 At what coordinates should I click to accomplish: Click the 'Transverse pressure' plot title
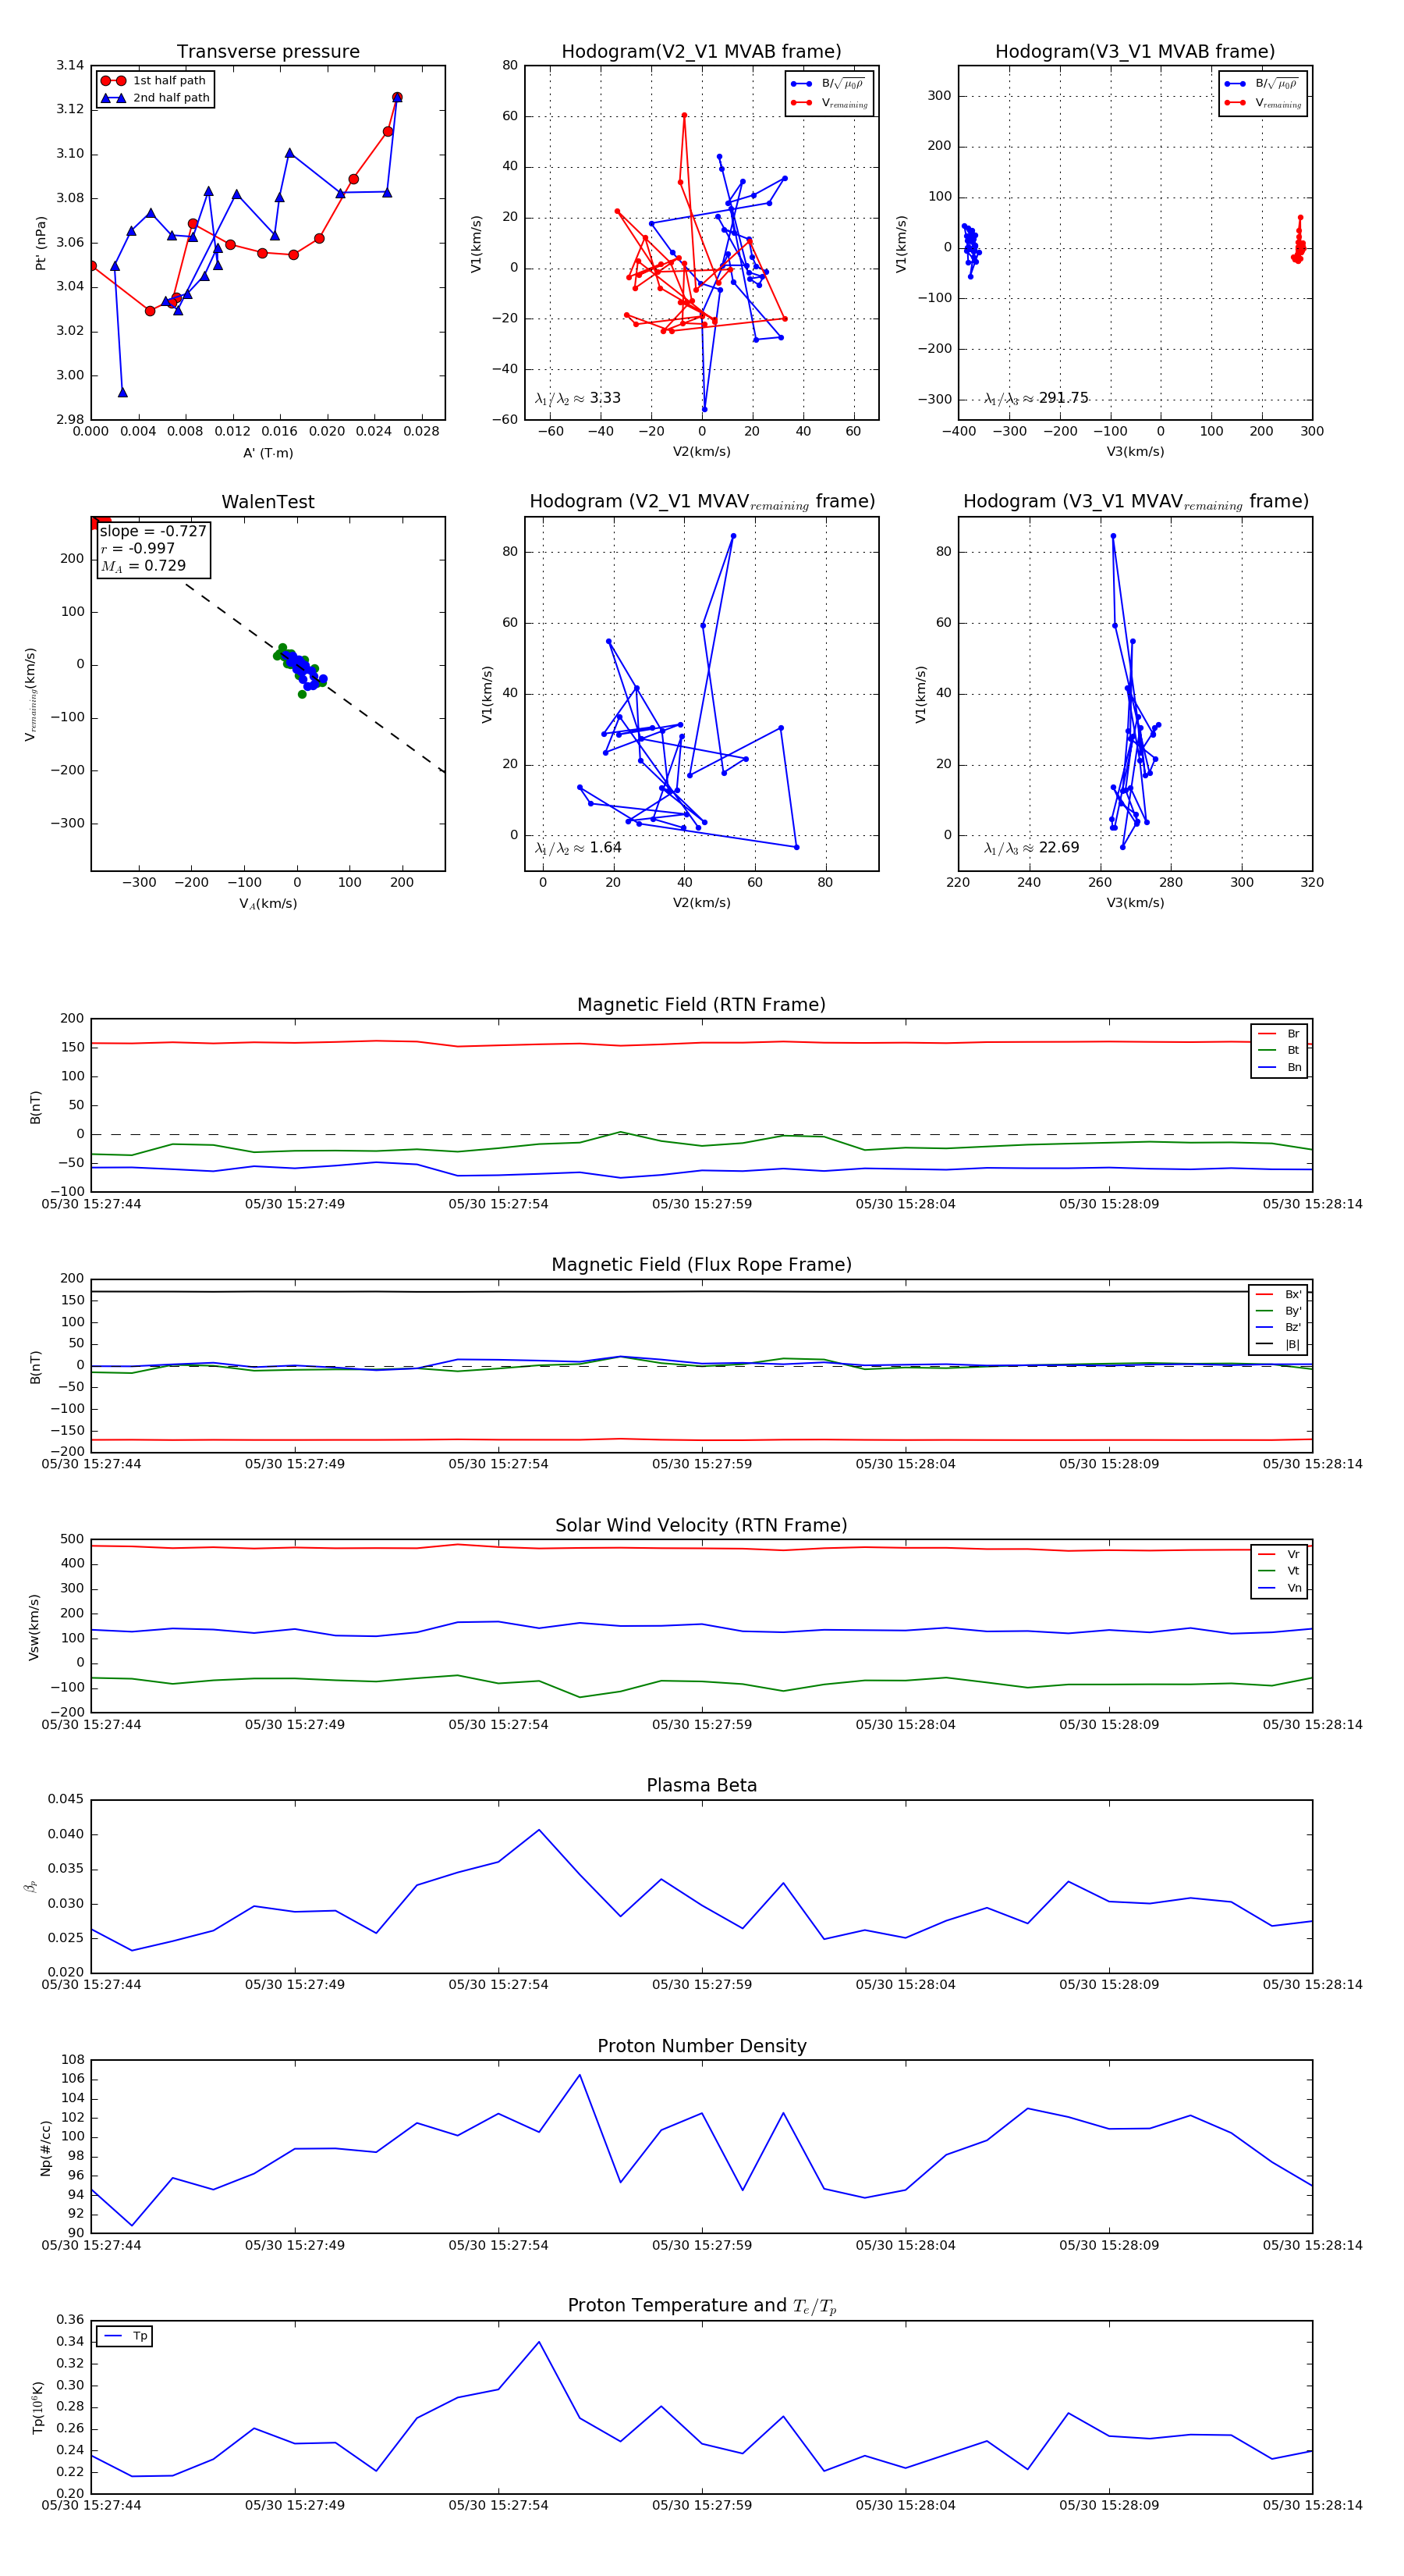click(268, 52)
